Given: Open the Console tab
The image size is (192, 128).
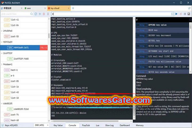Looking at the screenshot, I should click(72, 125).
